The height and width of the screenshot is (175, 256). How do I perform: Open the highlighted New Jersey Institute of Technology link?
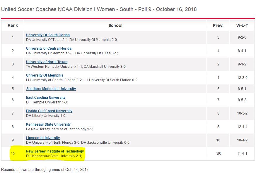54,151
